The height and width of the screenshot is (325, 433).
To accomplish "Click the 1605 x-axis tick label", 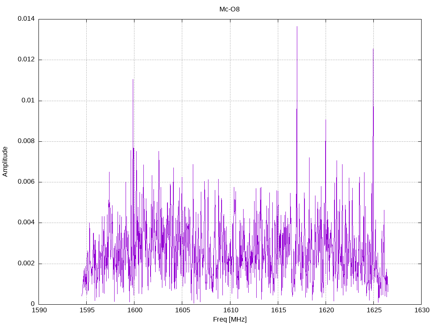I will [x=182, y=310].
